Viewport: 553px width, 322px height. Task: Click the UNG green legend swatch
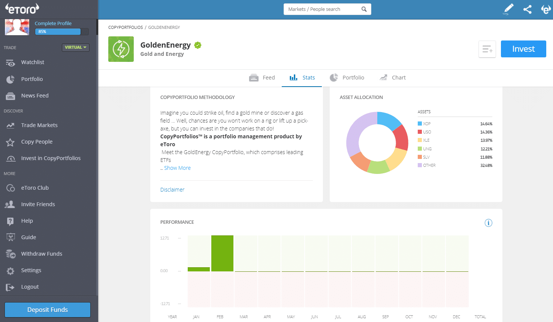coord(420,149)
